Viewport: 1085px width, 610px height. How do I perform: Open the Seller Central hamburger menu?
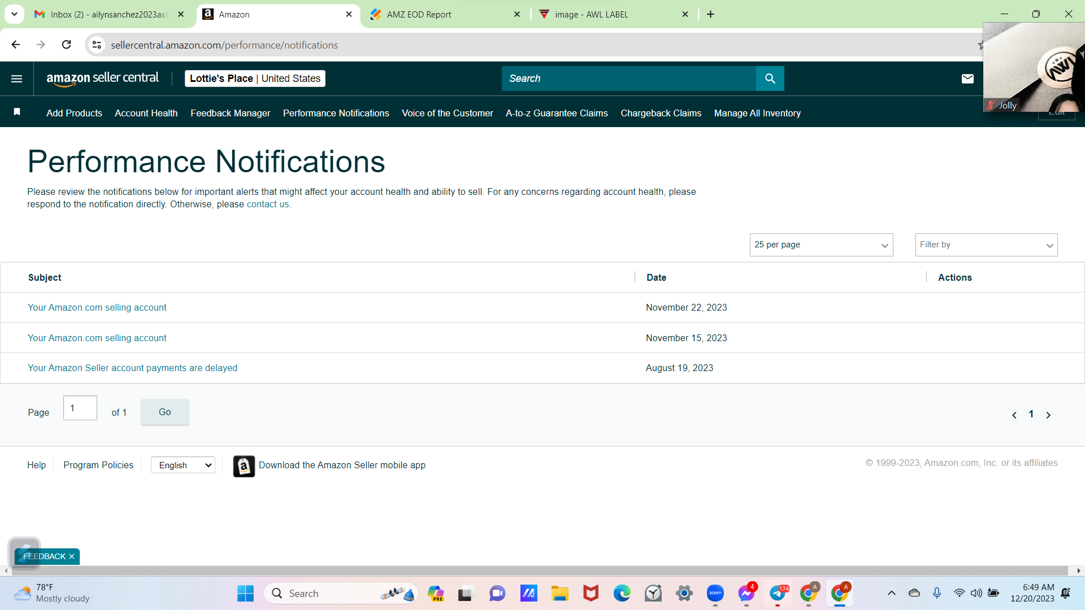[17, 79]
